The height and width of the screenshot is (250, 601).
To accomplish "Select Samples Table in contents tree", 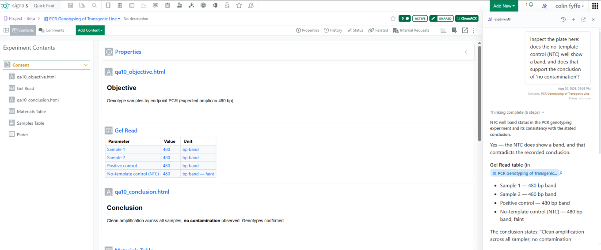I will tap(30, 123).
